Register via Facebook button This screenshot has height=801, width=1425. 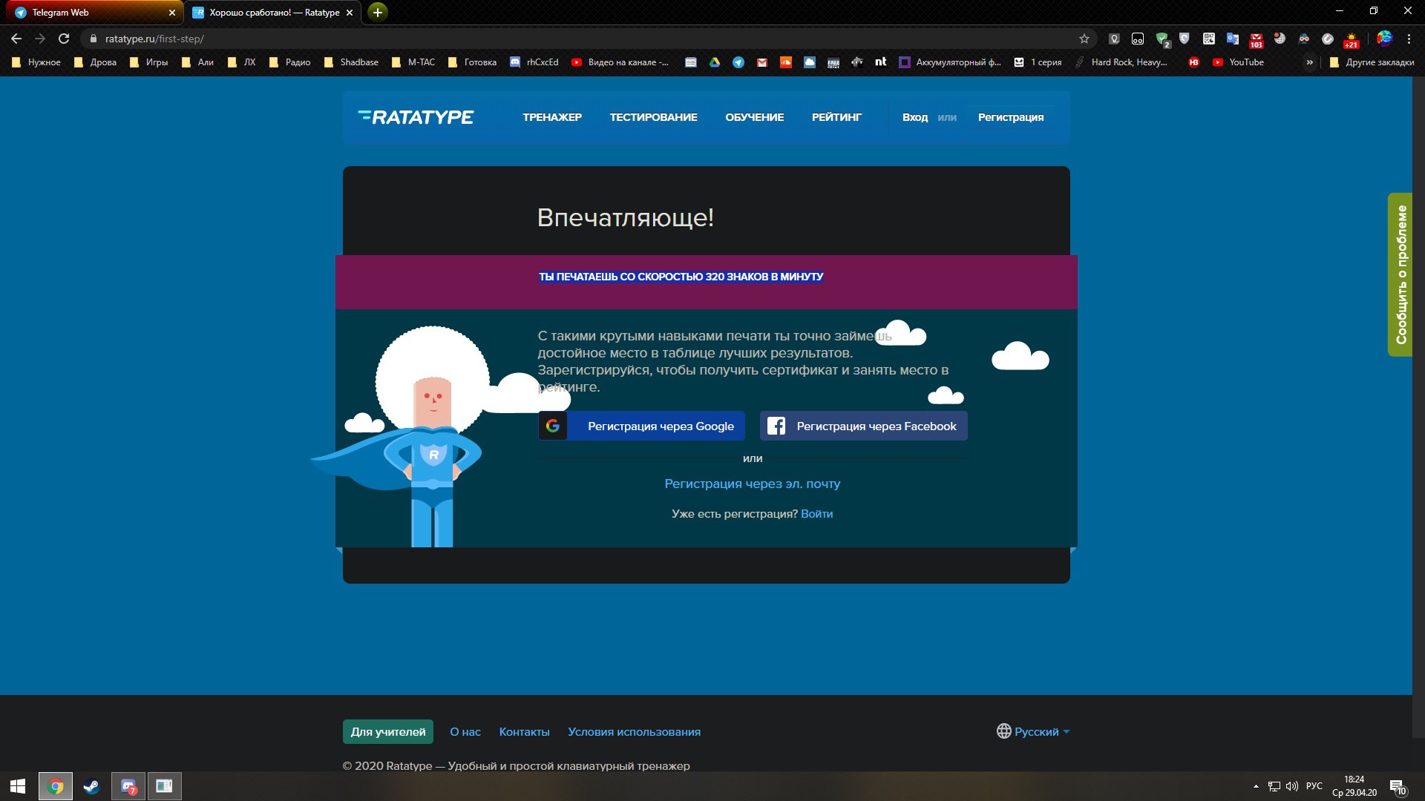coord(864,426)
